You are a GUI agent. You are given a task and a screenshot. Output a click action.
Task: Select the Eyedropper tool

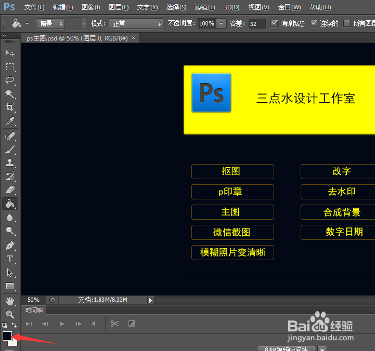[10, 121]
